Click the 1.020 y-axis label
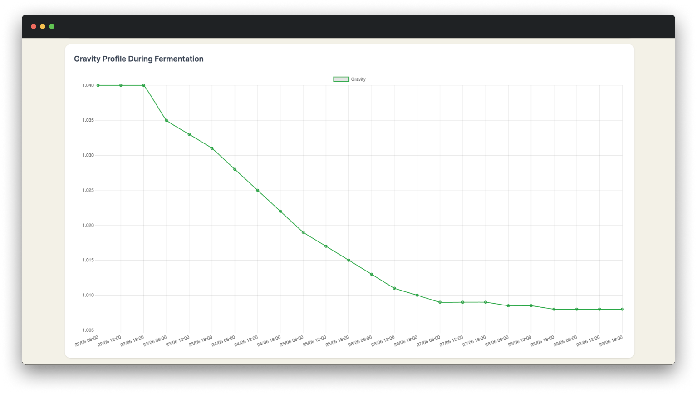Image resolution: width=697 pixels, height=394 pixels. 88,225
